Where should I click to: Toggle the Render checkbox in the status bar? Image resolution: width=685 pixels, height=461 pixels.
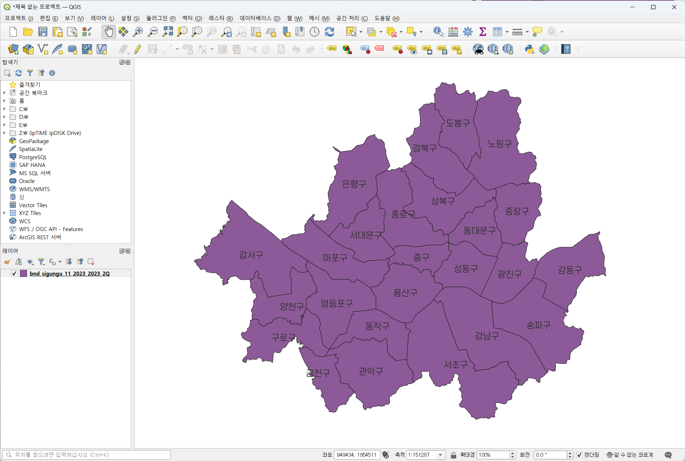(x=579, y=455)
